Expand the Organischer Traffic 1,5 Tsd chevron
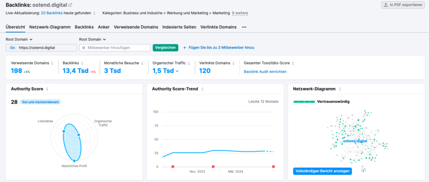This screenshot has width=429, height=182. pyautogui.click(x=177, y=71)
